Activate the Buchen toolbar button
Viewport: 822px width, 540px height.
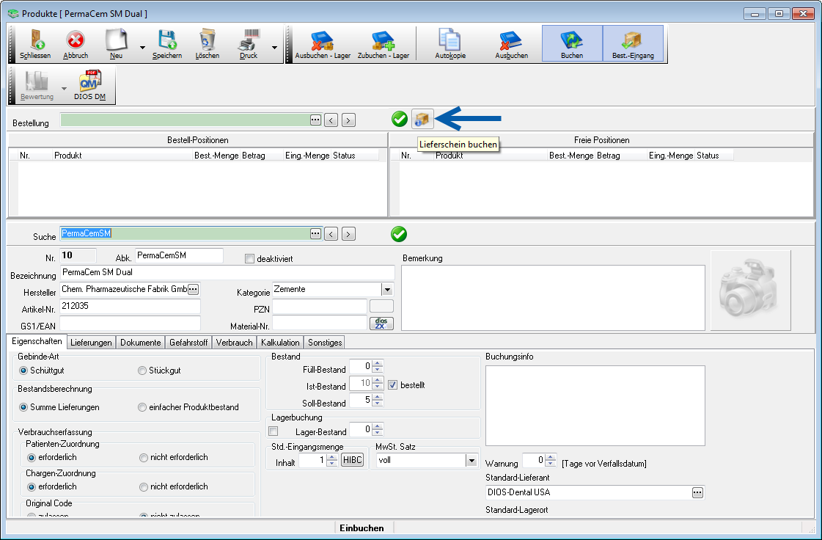point(571,44)
